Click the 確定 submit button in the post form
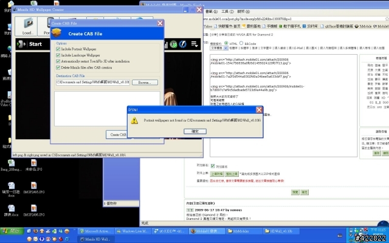The height and width of the screenshot is (243, 389). click(x=305, y=192)
